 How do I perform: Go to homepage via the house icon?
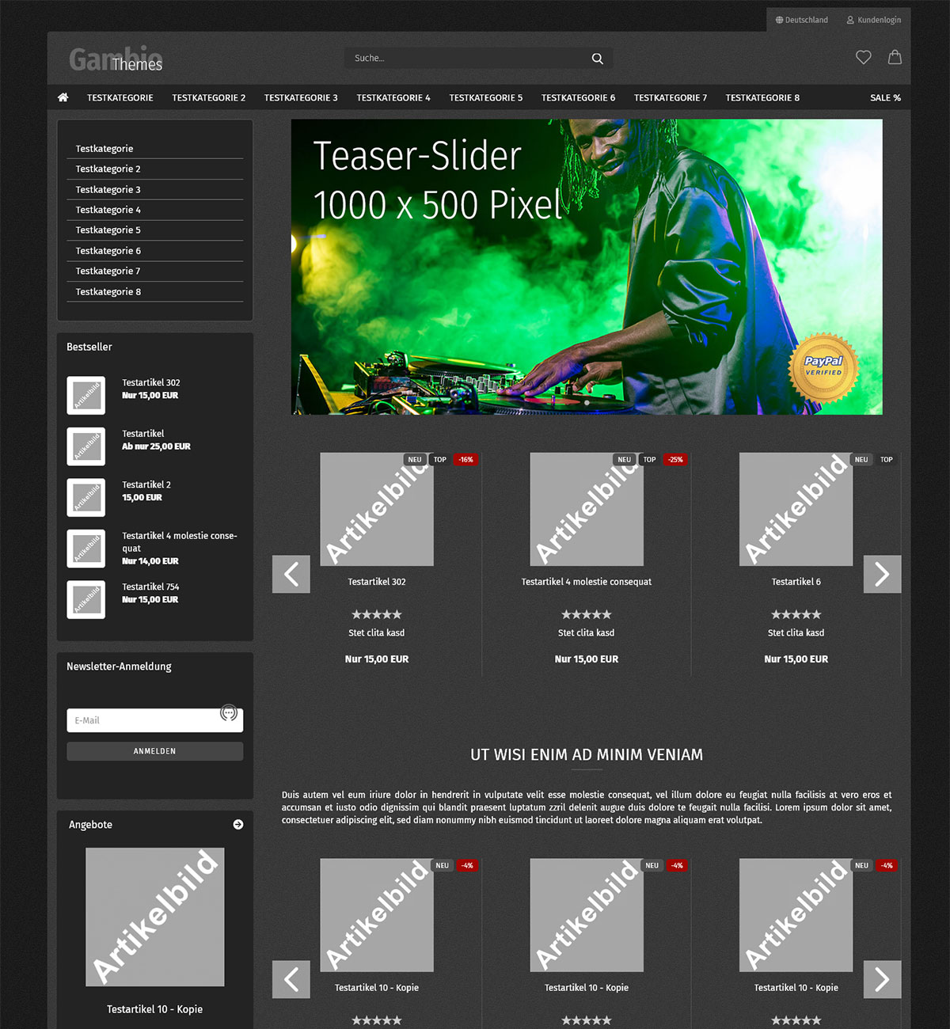63,97
